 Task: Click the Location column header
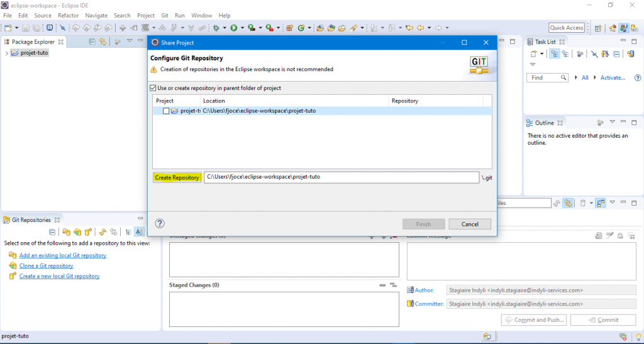point(294,101)
